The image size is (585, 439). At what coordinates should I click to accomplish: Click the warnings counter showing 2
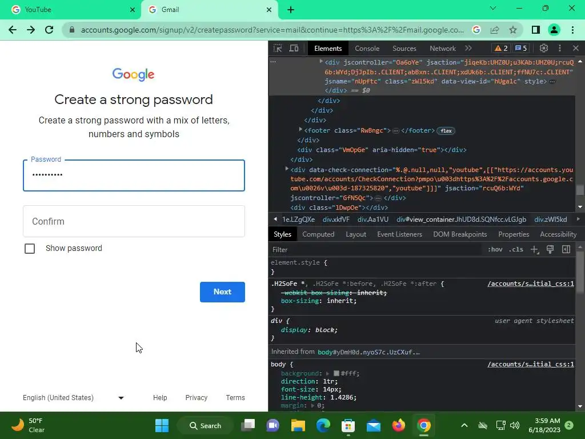pyautogui.click(x=501, y=48)
